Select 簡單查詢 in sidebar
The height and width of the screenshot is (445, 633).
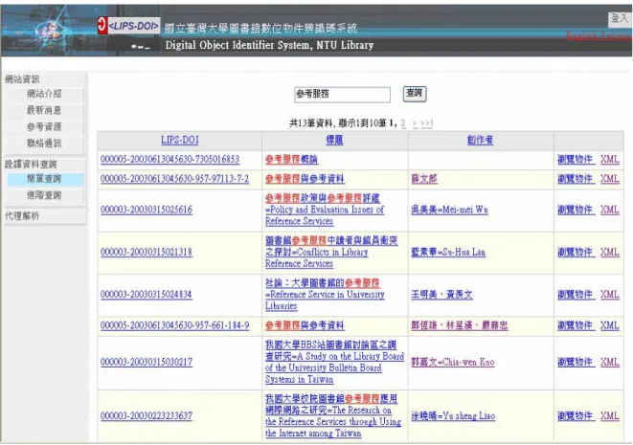click(44, 179)
